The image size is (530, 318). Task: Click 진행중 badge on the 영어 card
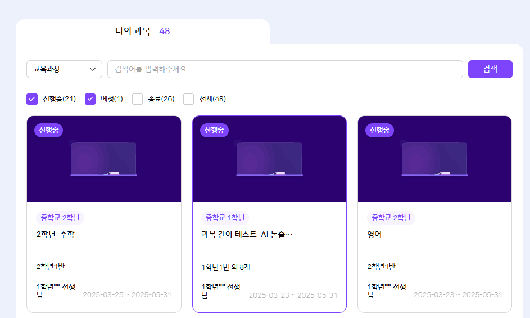tap(379, 130)
